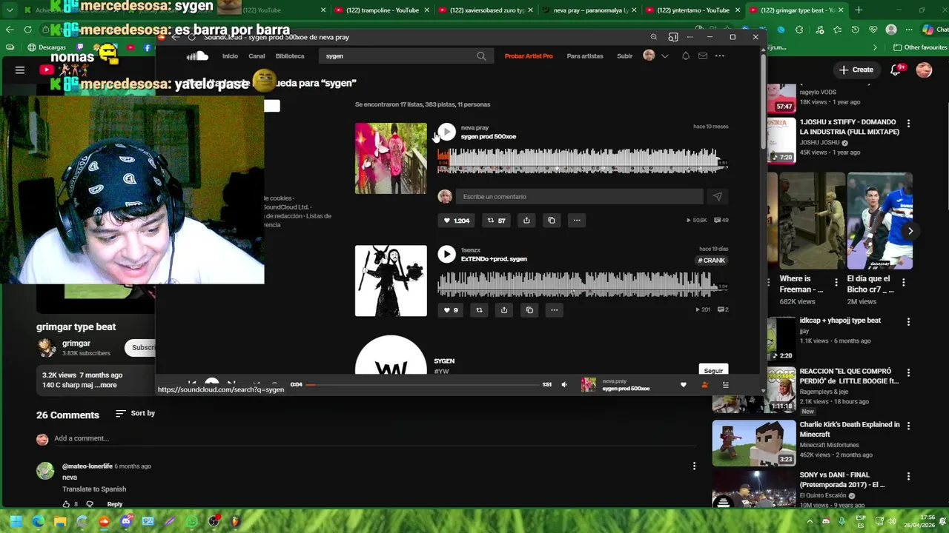Open the play queue in bottom player
949x533 pixels.
(x=725, y=385)
